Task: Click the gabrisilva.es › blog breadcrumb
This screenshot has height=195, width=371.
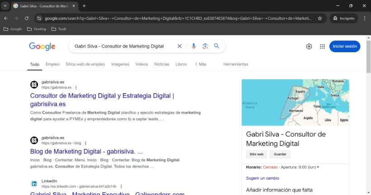Action: [61, 143]
